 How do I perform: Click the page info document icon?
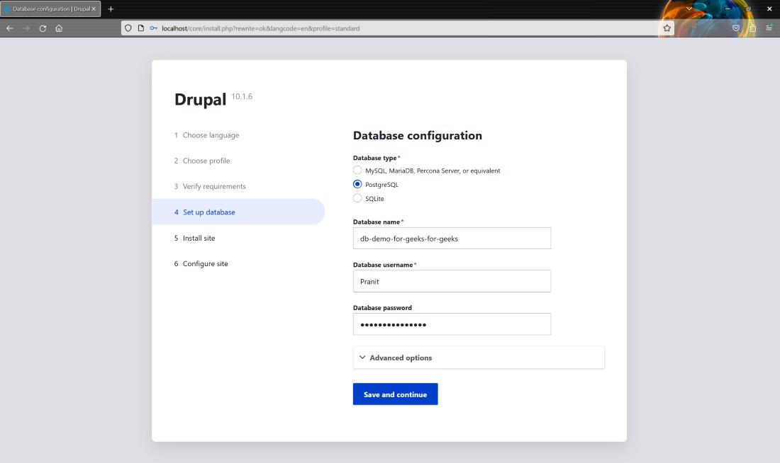[141, 28]
